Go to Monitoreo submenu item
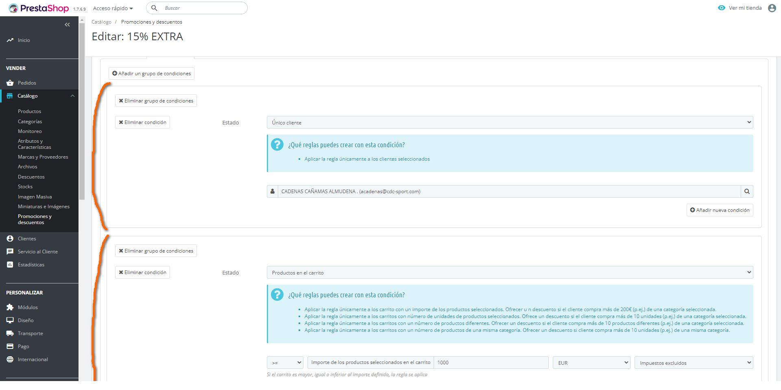 pos(30,131)
